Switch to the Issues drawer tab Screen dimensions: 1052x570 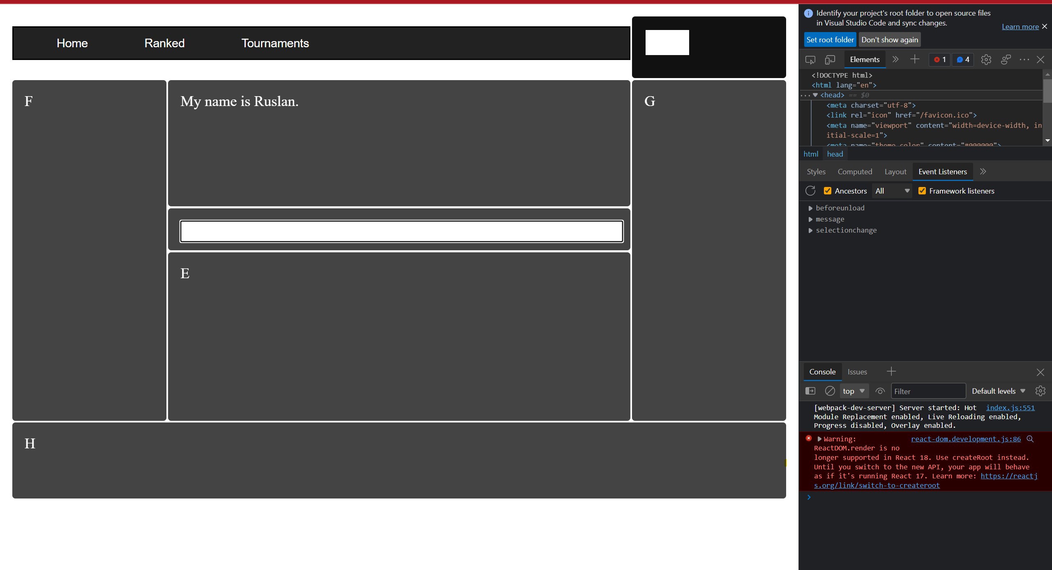click(x=857, y=372)
